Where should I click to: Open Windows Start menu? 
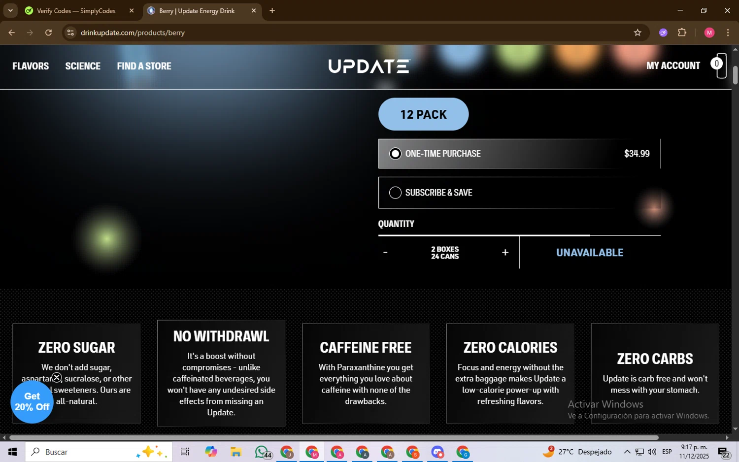click(12, 452)
